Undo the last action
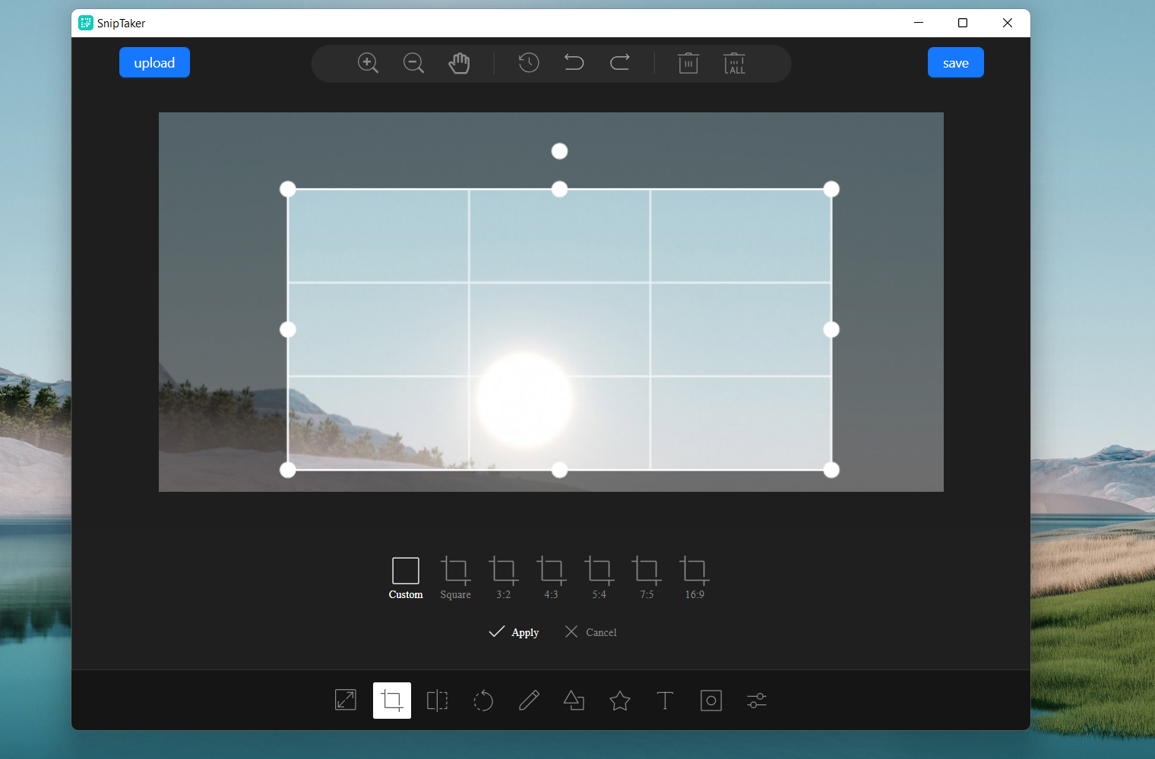Image resolution: width=1155 pixels, height=759 pixels. click(574, 62)
